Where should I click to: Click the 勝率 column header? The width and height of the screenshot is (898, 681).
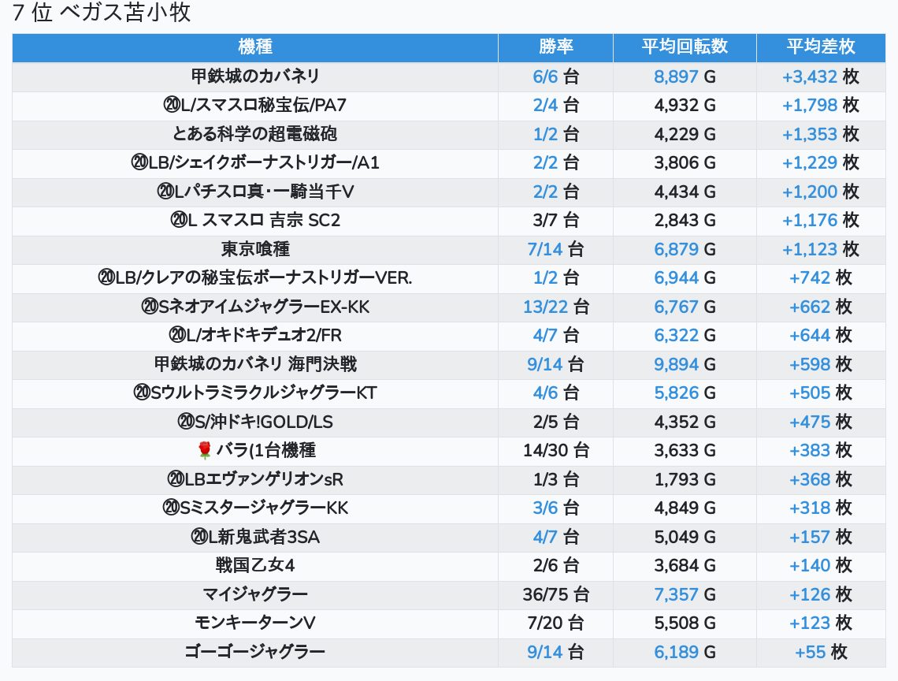point(555,47)
